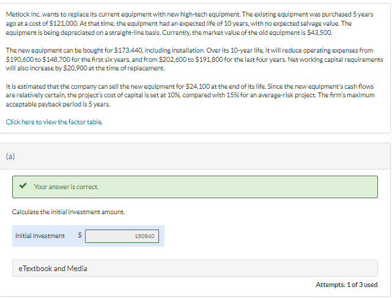This screenshot has width=392, height=298.
Task: Open the 'Click here to view the factor table' link
Action: (x=54, y=122)
